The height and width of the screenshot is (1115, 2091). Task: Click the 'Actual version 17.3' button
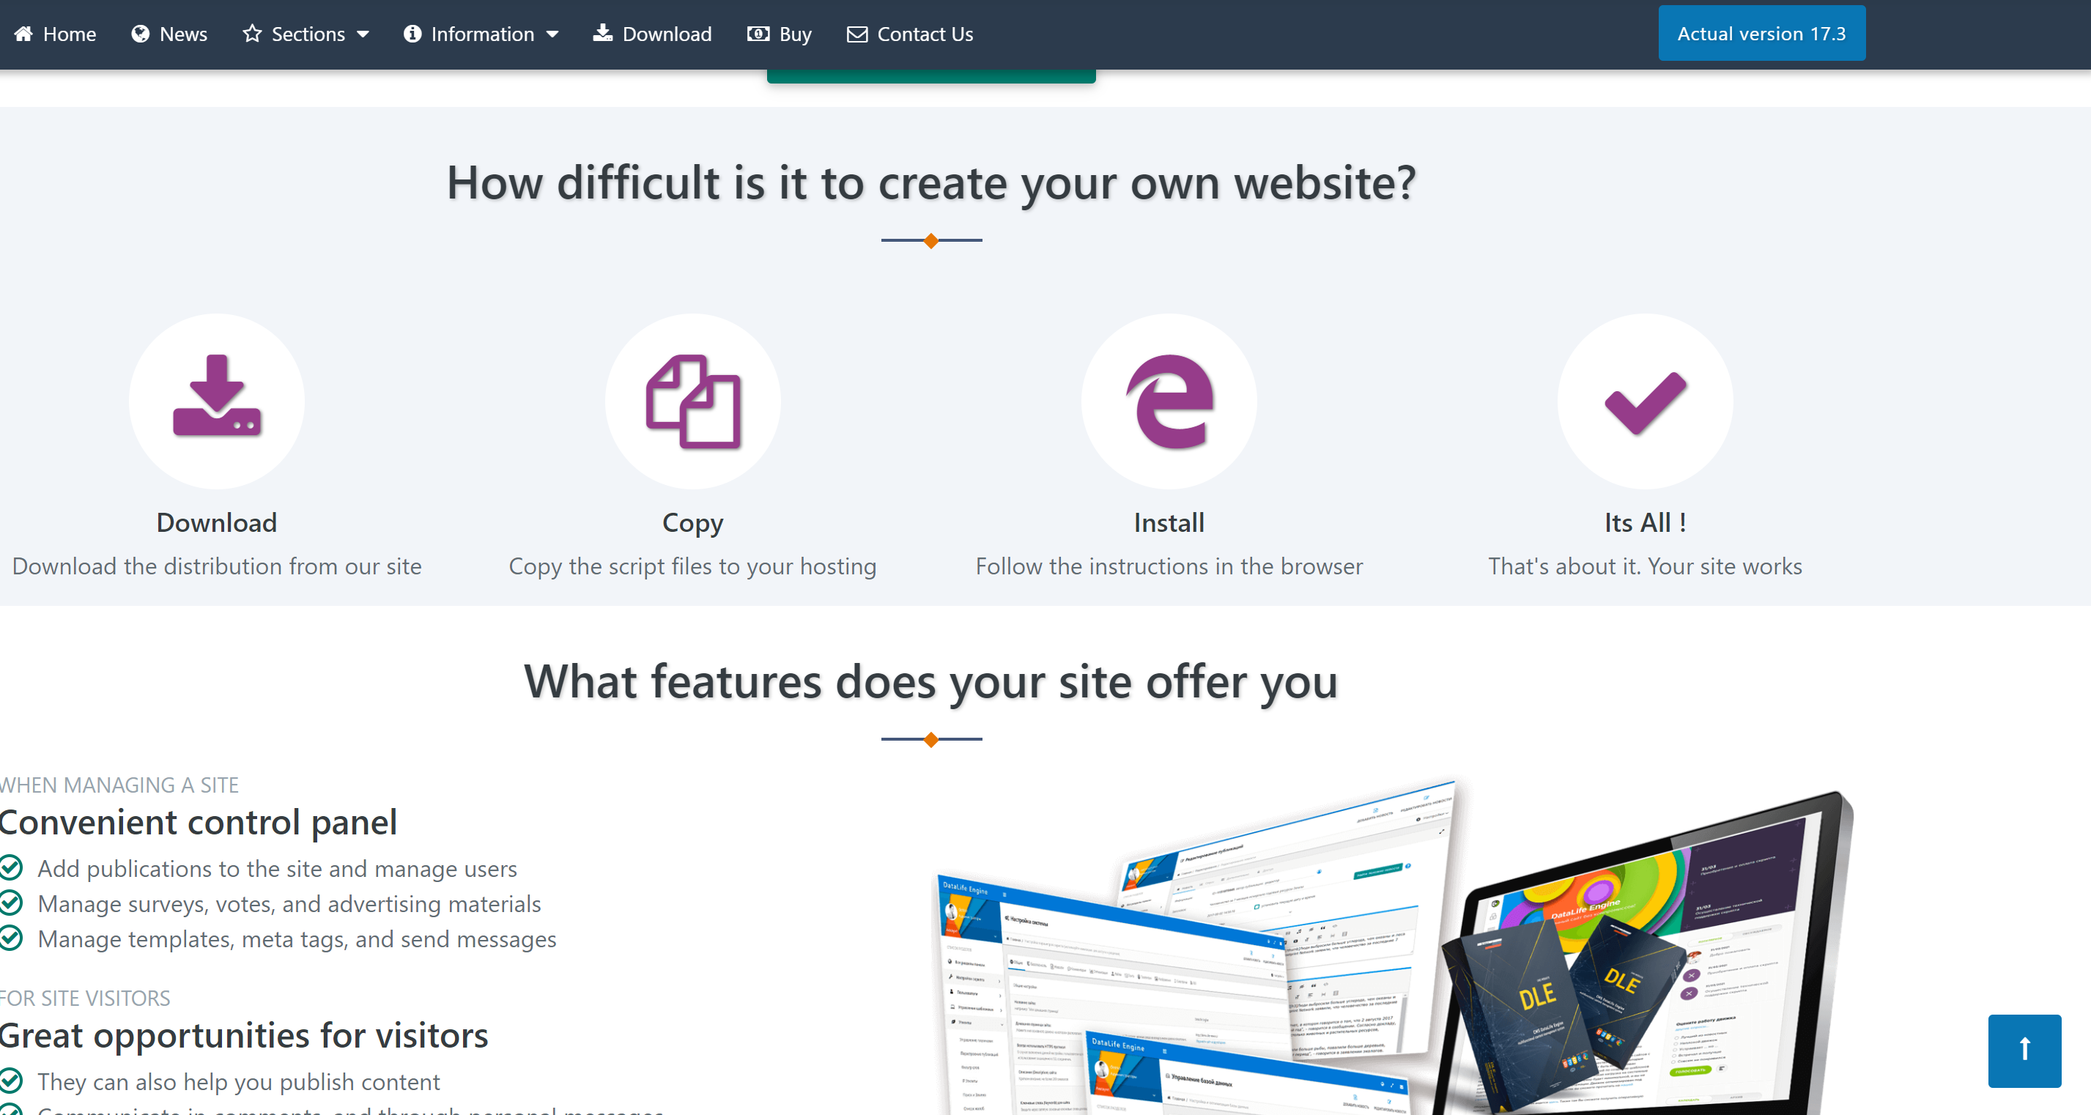tap(1761, 33)
